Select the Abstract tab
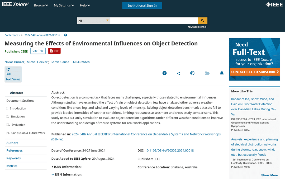 (x=17, y=93)
